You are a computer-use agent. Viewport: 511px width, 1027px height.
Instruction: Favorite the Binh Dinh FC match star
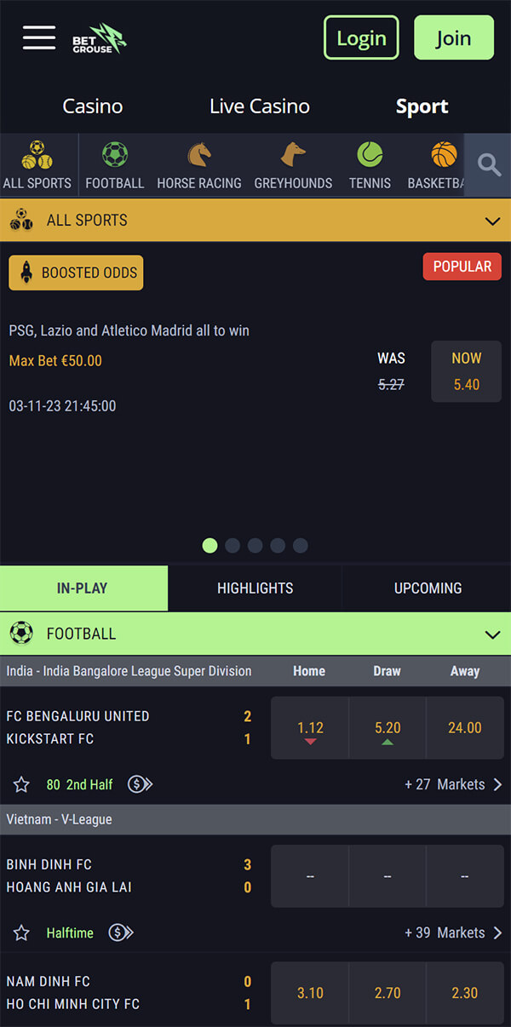click(x=21, y=932)
